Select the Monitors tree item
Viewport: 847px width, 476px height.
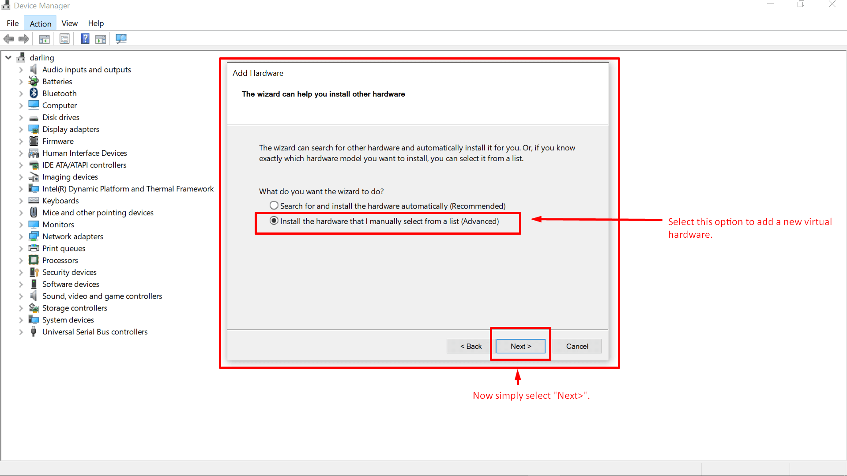(58, 225)
